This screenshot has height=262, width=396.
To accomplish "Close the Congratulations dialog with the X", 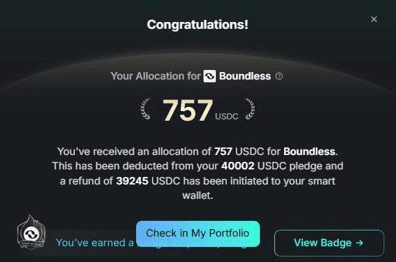I will (x=374, y=19).
